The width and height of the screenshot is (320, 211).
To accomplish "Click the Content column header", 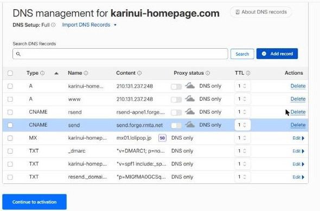I will 126,73.
